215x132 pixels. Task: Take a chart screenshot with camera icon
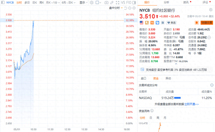[106, 2]
